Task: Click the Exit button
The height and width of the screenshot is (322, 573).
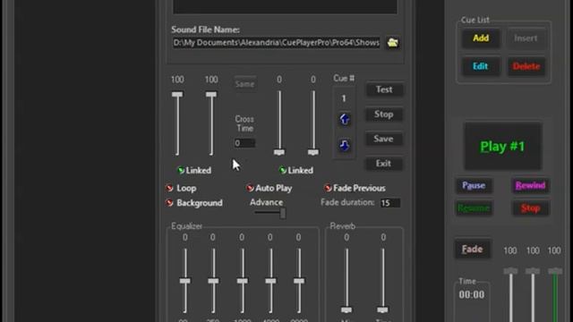Action: click(384, 164)
